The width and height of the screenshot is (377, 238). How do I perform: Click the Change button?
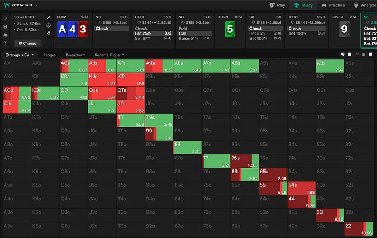27,43
